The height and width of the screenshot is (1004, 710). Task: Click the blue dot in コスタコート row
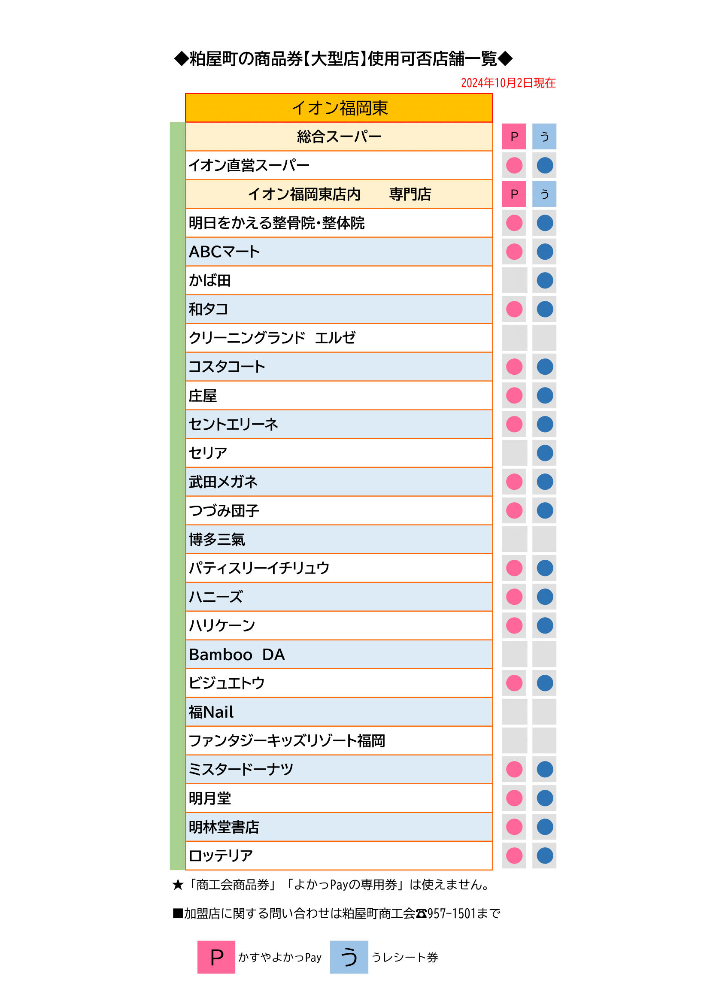[545, 367]
